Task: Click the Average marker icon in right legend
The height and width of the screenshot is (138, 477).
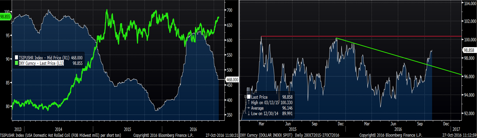Action: tap(249, 108)
